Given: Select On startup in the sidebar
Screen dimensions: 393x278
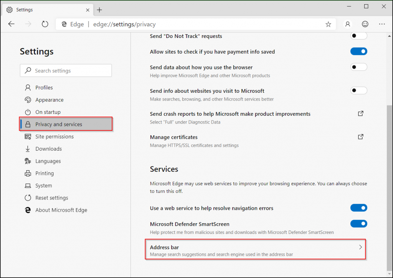Looking at the screenshot, I should point(48,112).
